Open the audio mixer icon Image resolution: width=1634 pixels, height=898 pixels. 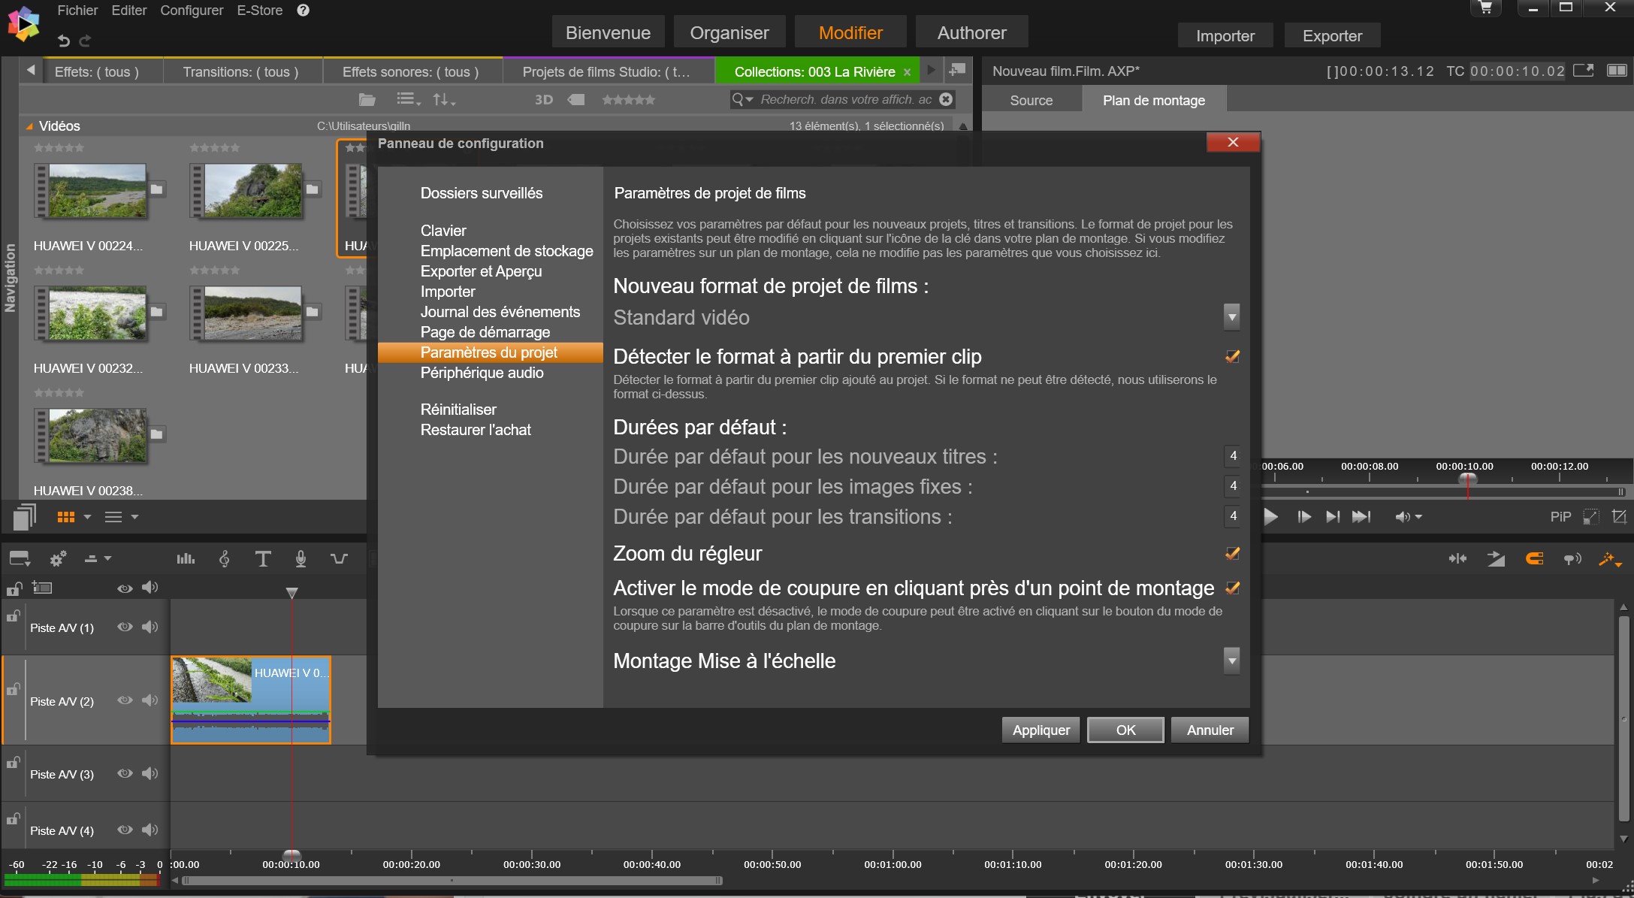185,558
